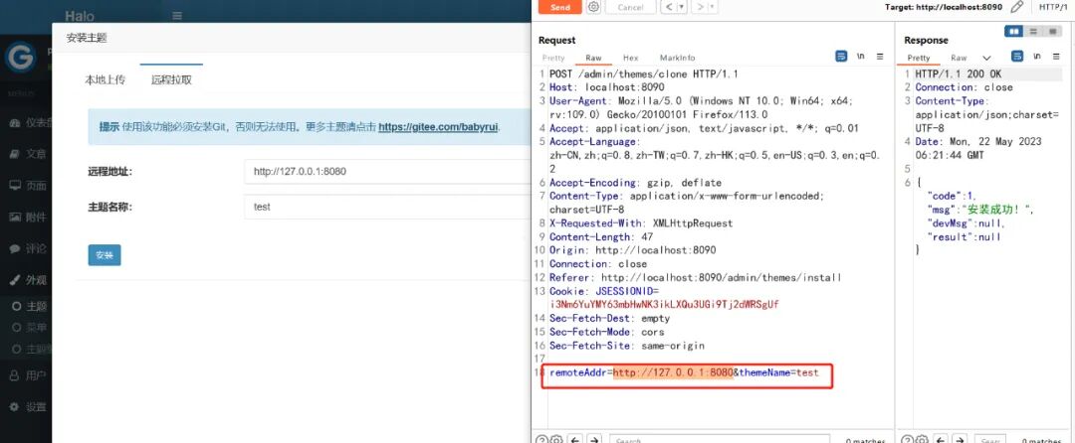This screenshot has height=443, width=1075.
Task: Open the gitee.com/babyrui link
Action: click(x=439, y=127)
